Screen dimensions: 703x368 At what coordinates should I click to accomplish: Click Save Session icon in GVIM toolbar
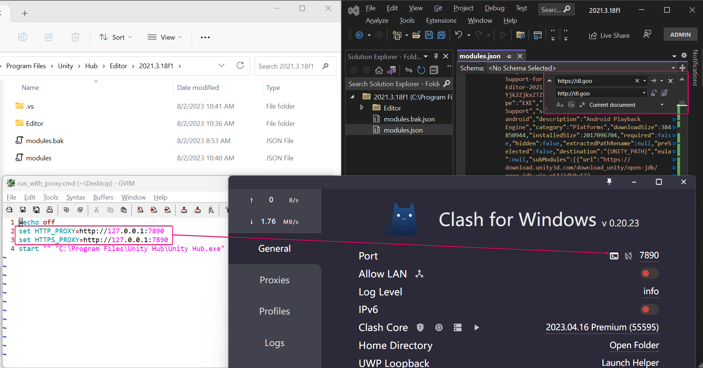point(198,209)
